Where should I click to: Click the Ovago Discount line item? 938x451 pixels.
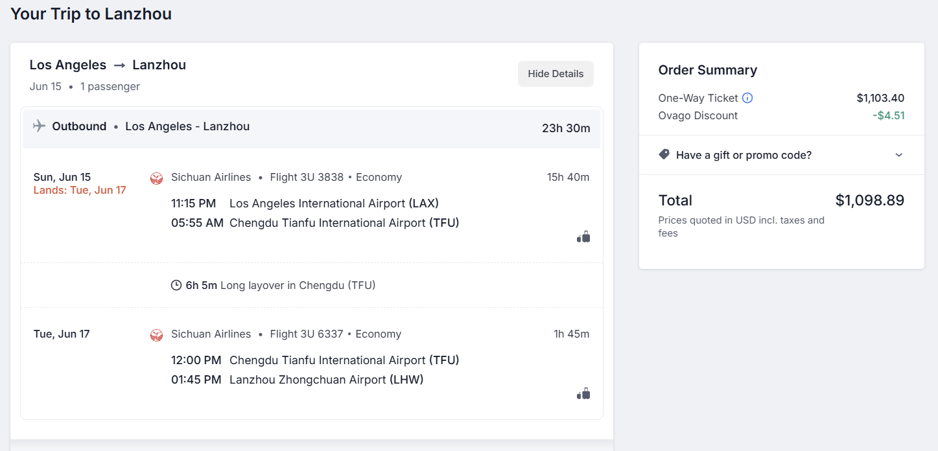coord(781,115)
